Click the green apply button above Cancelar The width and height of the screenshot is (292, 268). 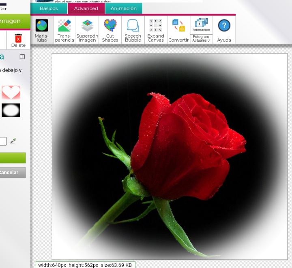pyautogui.click(x=12, y=158)
